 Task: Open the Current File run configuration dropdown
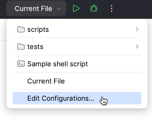click(x=36, y=8)
